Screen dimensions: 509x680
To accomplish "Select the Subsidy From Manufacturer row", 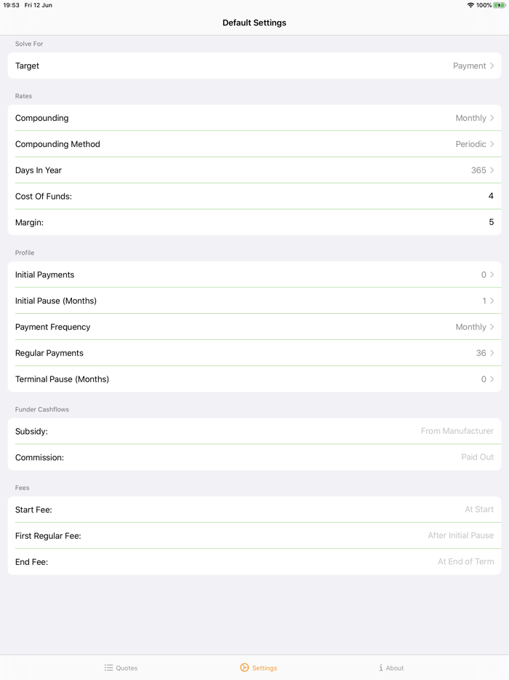I will [254, 431].
